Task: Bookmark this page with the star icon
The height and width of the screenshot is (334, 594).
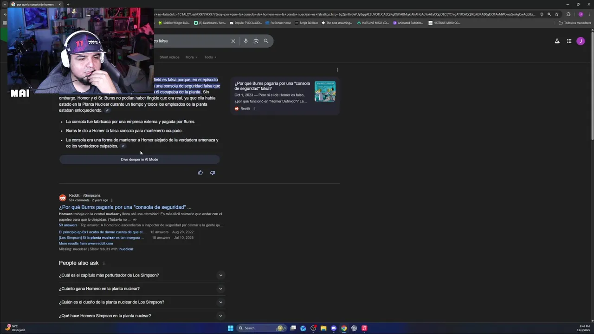Action: [557, 14]
